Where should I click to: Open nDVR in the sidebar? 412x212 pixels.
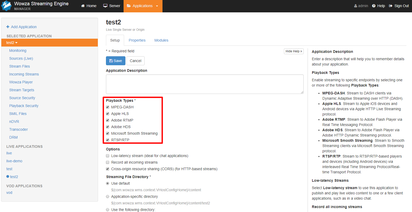point(14,122)
